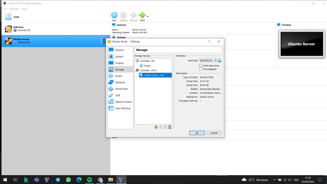
Task: Click the disk chooser icon beside Hard Disk
Action: tap(220, 60)
